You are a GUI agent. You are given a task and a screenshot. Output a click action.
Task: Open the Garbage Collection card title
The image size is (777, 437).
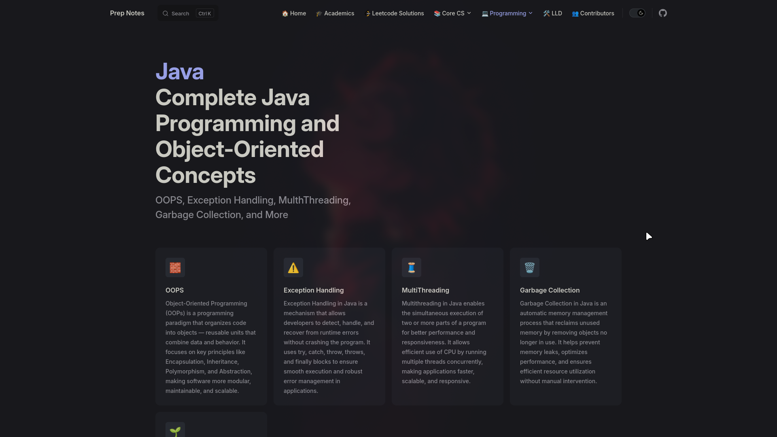point(550,290)
